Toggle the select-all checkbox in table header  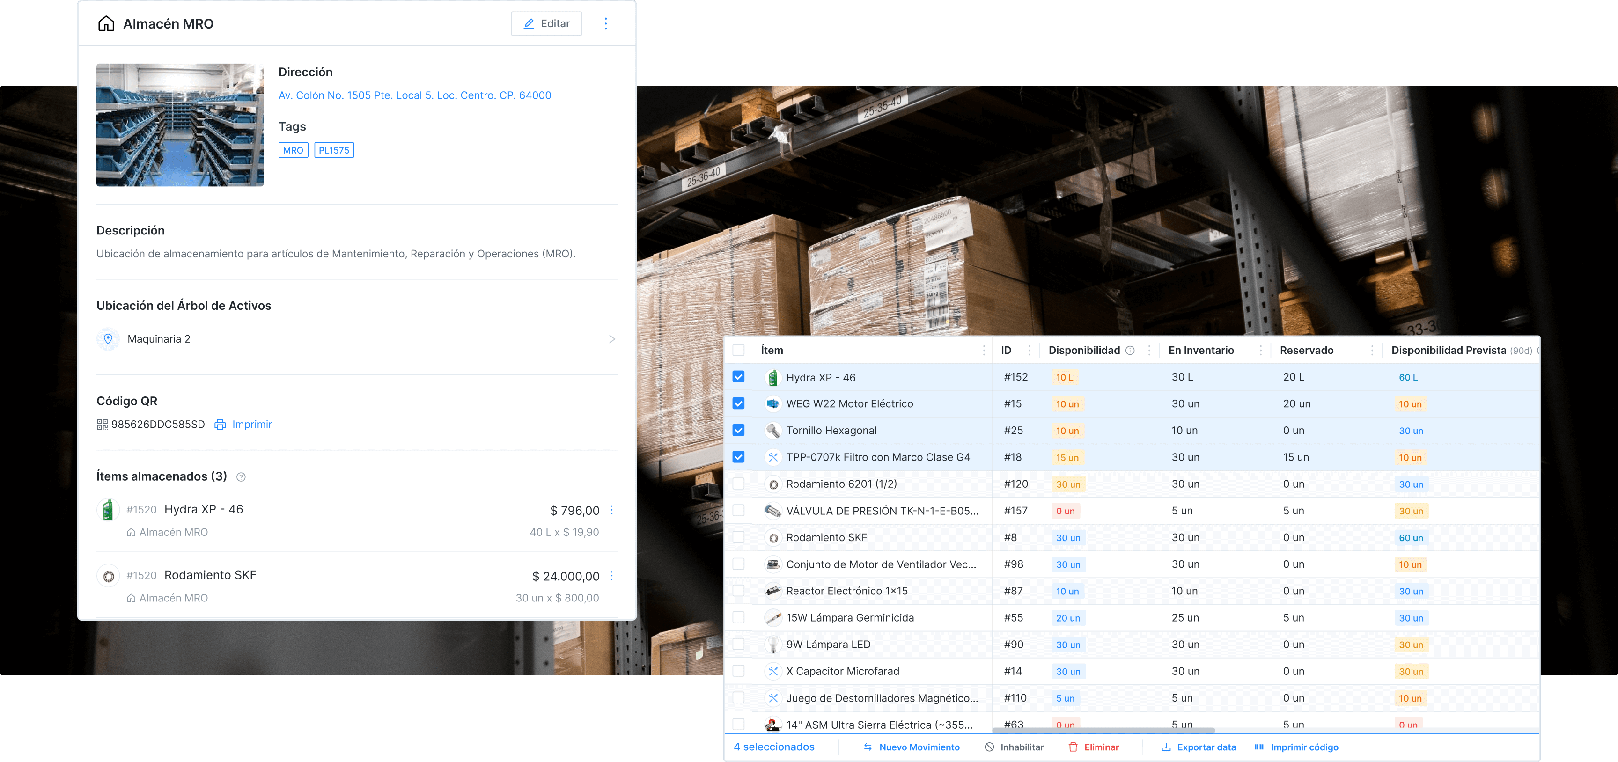pos(739,351)
